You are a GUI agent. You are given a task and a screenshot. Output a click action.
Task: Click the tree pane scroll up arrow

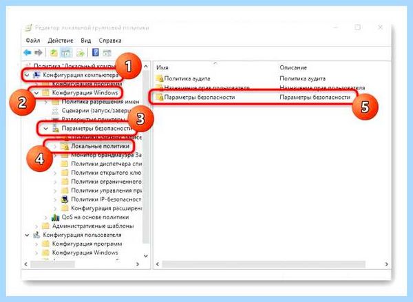point(146,66)
